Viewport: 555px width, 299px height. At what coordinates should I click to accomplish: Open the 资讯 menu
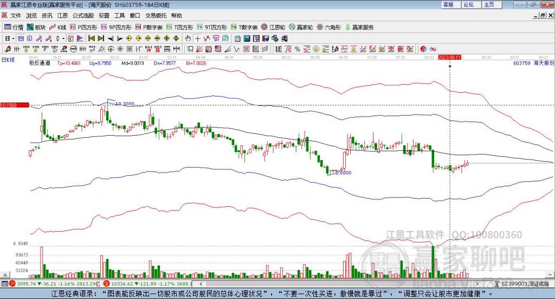click(47, 16)
